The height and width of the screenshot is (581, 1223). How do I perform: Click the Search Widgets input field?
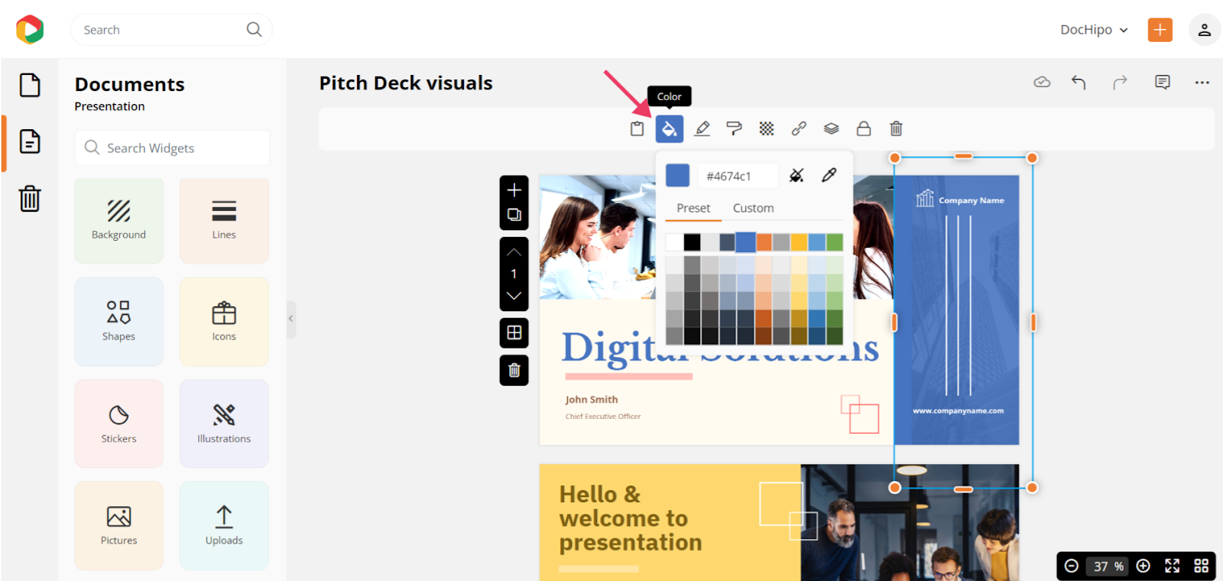(x=173, y=148)
